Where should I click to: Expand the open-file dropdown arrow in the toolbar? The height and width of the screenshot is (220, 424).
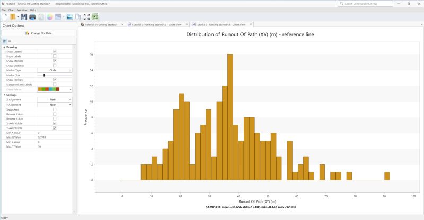18,17
